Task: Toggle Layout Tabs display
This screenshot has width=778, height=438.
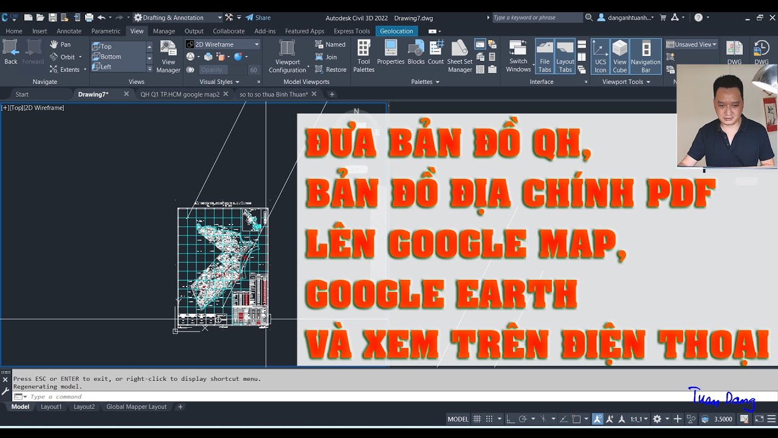Action: click(x=565, y=57)
